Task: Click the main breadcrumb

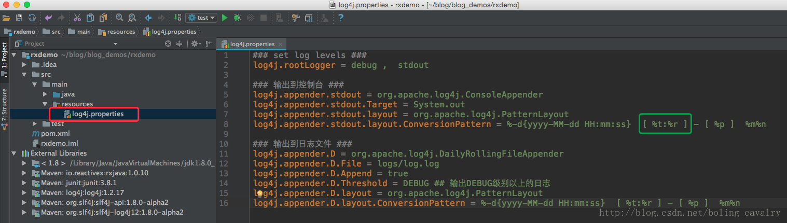Action: tap(79, 32)
